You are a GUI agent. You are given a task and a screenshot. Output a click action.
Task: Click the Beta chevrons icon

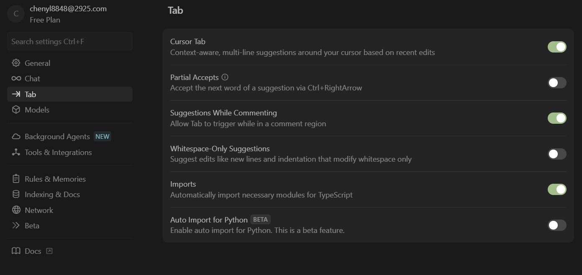click(16, 225)
